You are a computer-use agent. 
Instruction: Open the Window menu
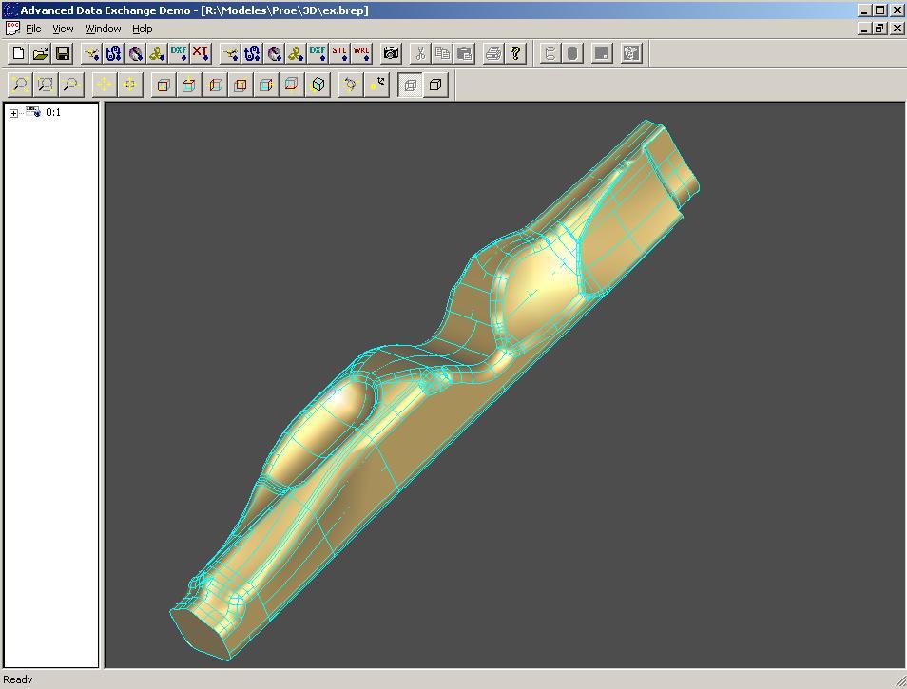[x=103, y=29]
